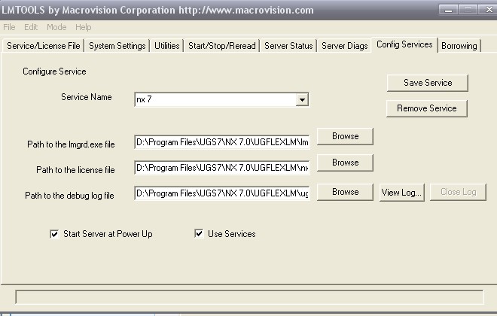Screen dimensions: 497x316
Task: Click the Service Name text box showing nx 7
Action: (x=215, y=100)
